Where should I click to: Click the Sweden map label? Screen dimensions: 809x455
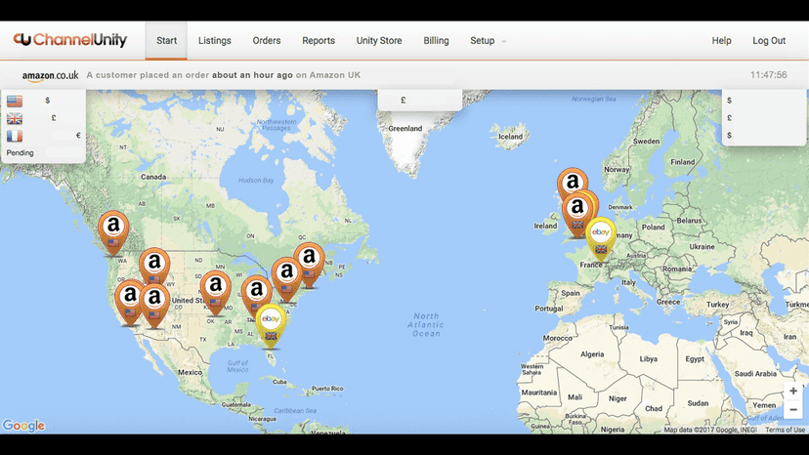coord(646,142)
